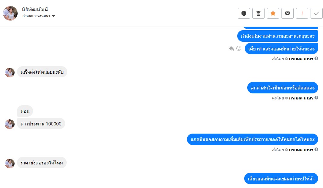The height and width of the screenshot is (188, 323).
Task: Mark conversation unread with envelope icon
Action: [288, 13]
